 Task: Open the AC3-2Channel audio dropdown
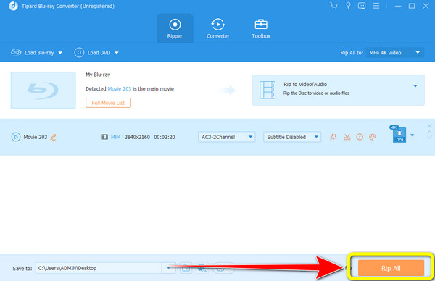tap(227, 137)
